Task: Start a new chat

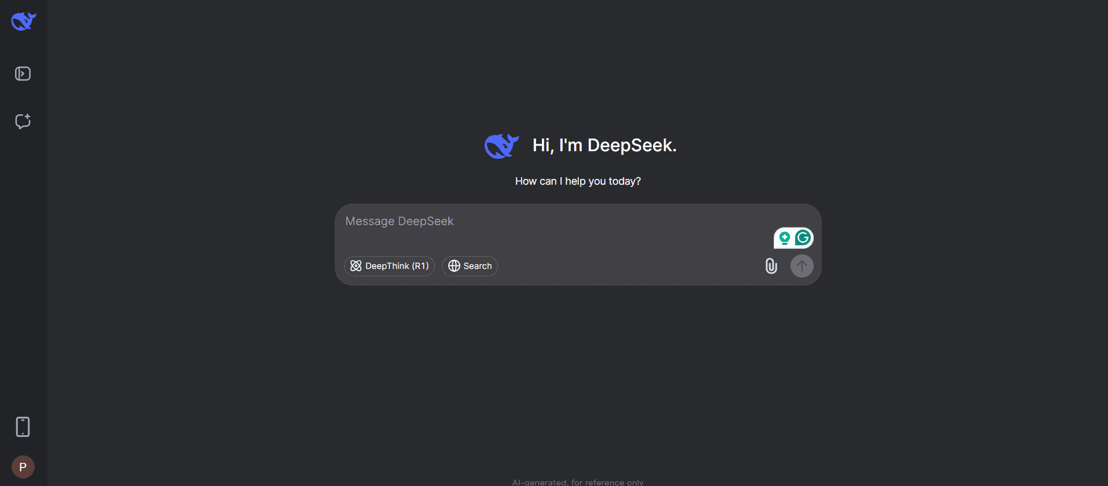Action: pos(23,121)
